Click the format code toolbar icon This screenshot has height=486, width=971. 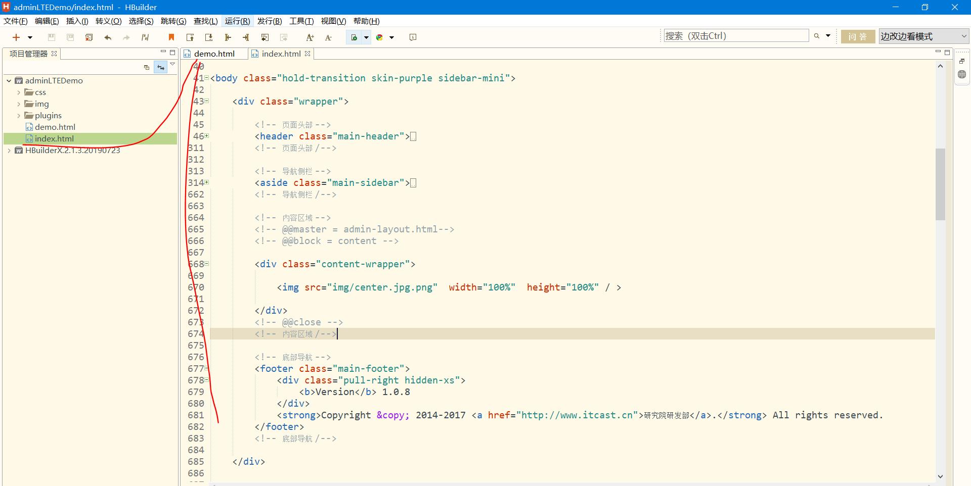pos(145,37)
